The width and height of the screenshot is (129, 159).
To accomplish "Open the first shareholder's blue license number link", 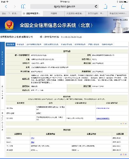I will coord(103,108).
